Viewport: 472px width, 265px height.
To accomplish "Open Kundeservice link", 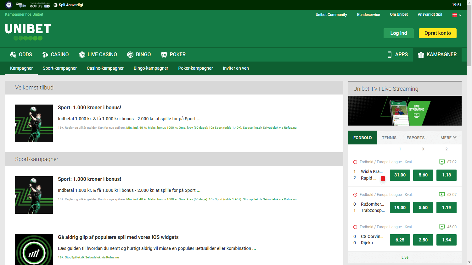I will (x=368, y=15).
